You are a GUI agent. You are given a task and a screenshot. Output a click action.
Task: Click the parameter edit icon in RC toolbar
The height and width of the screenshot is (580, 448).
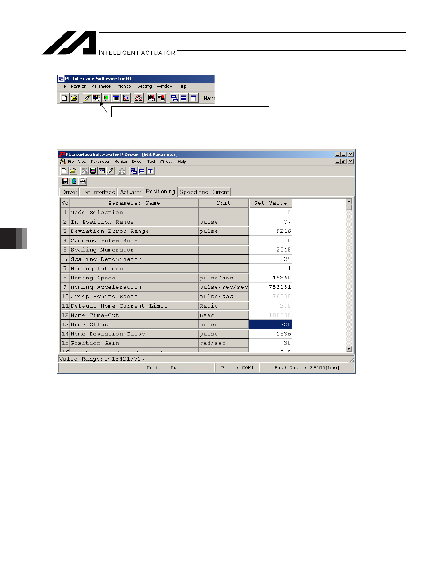tap(97, 98)
